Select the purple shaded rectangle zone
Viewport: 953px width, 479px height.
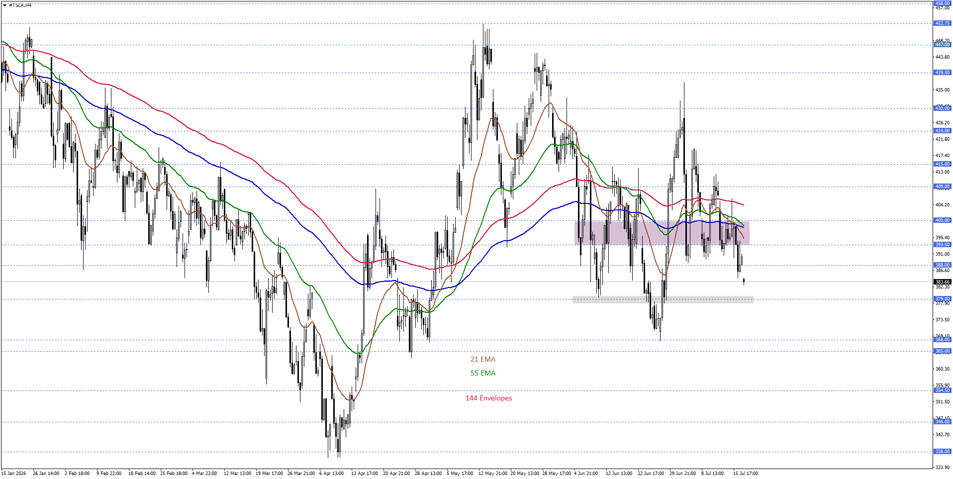coord(662,233)
